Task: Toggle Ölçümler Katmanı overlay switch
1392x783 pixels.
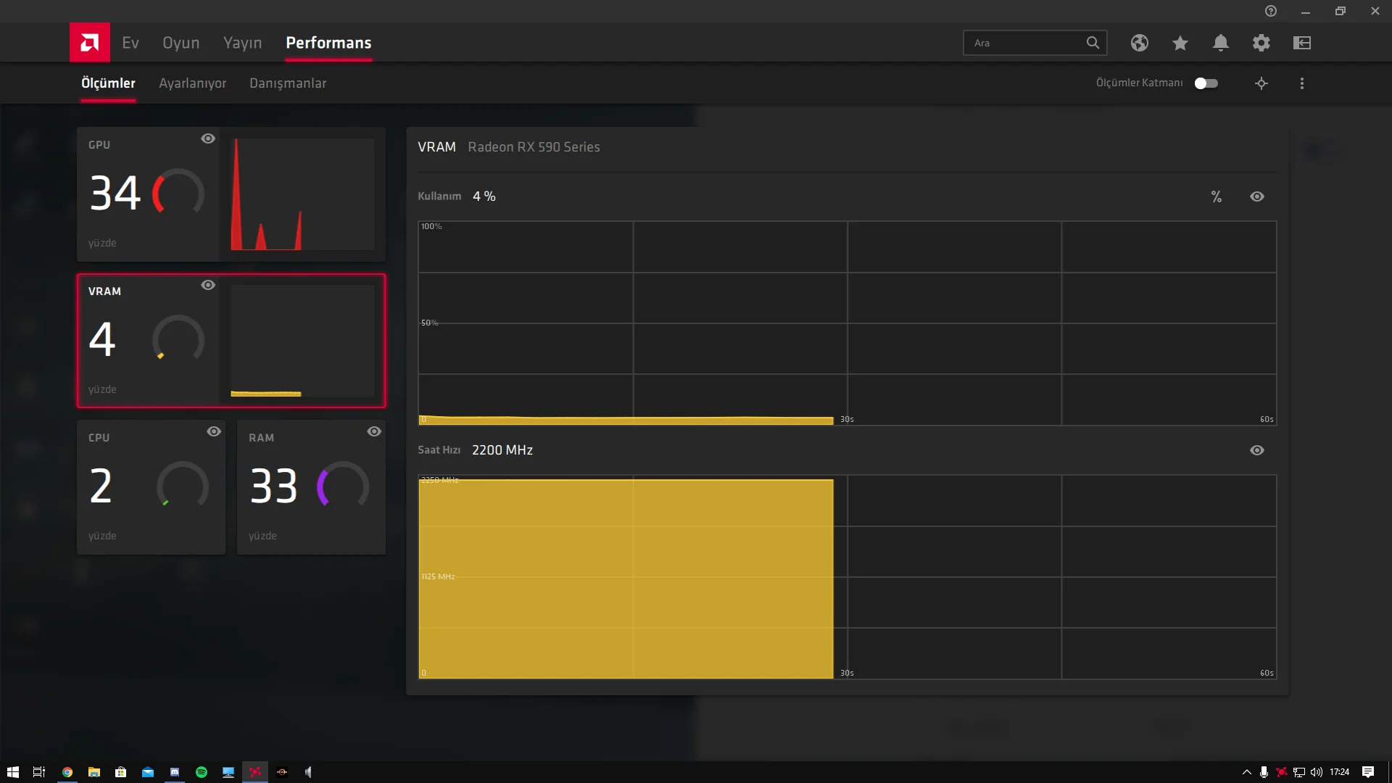Action: [x=1206, y=83]
